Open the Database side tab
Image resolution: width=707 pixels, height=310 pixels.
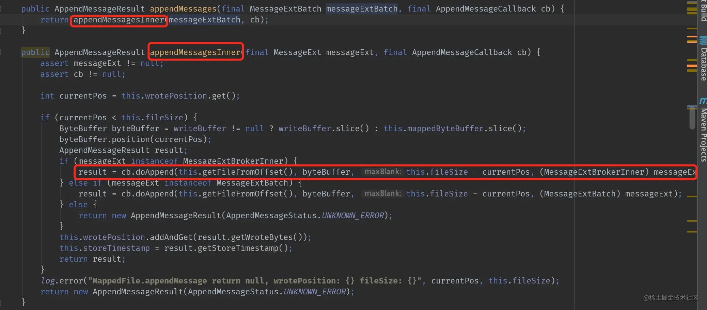click(x=703, y=64)
